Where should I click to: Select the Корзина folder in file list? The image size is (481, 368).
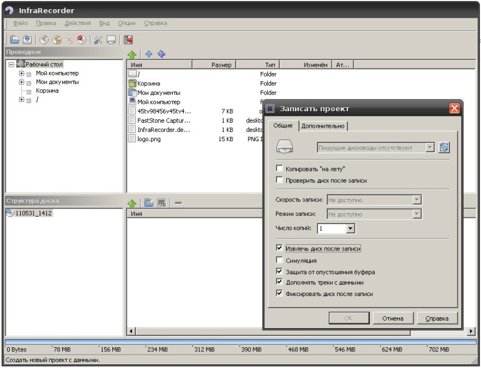[149, 84]
